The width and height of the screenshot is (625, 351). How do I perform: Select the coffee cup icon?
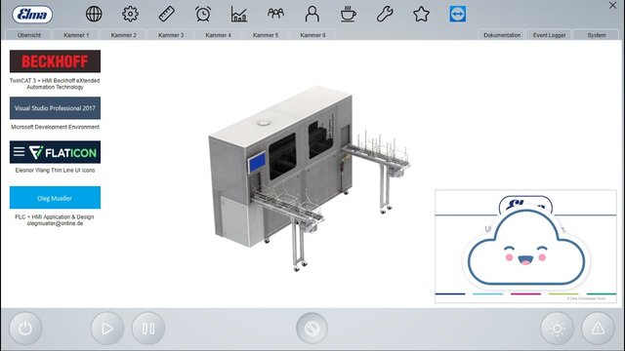[349, 15]
